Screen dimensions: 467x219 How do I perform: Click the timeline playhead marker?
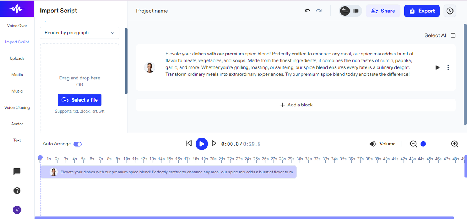pos(40,158)
